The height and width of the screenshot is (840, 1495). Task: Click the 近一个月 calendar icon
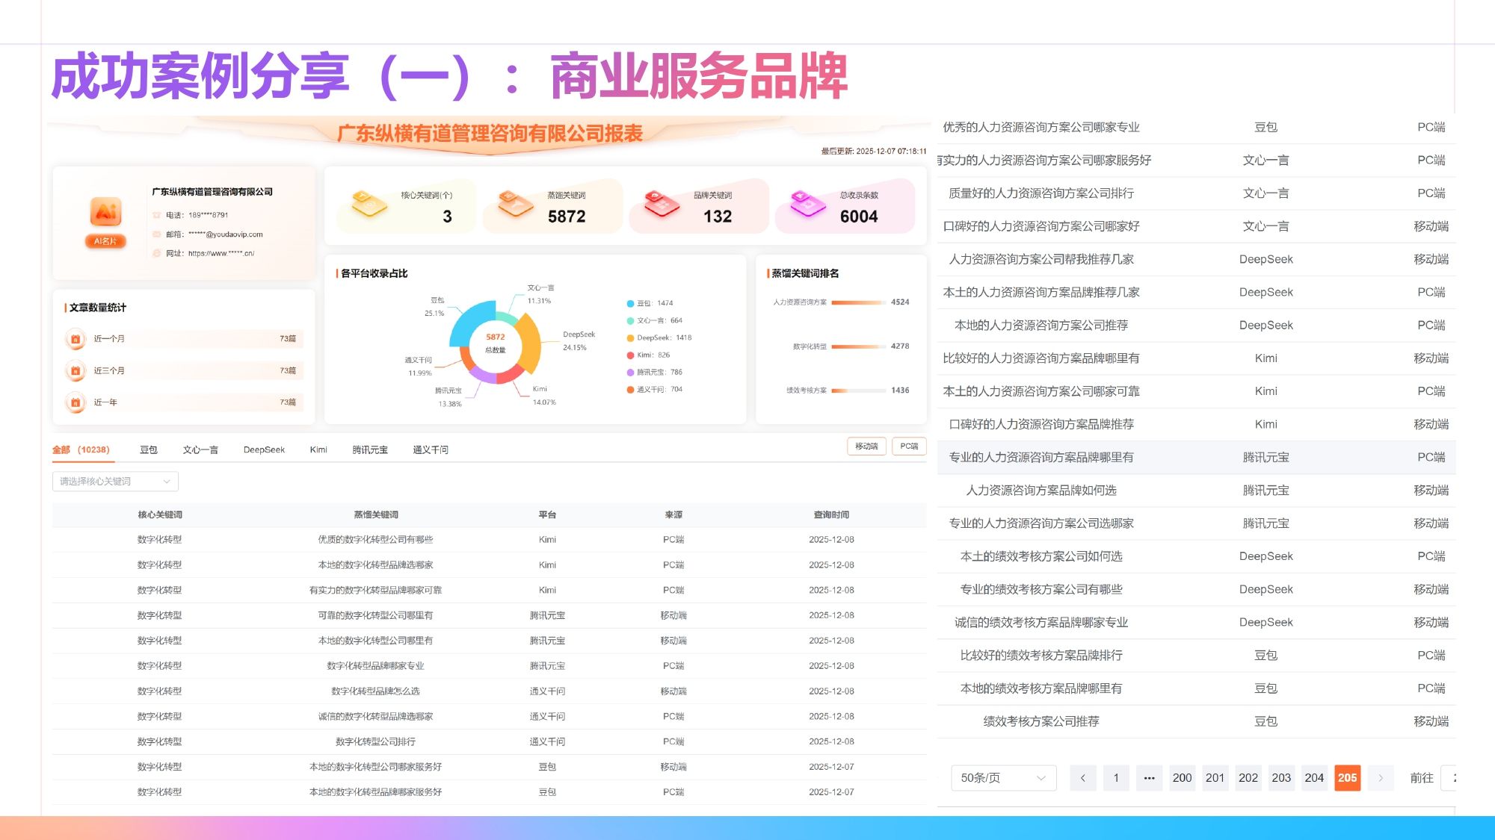(x=75, y=339)
